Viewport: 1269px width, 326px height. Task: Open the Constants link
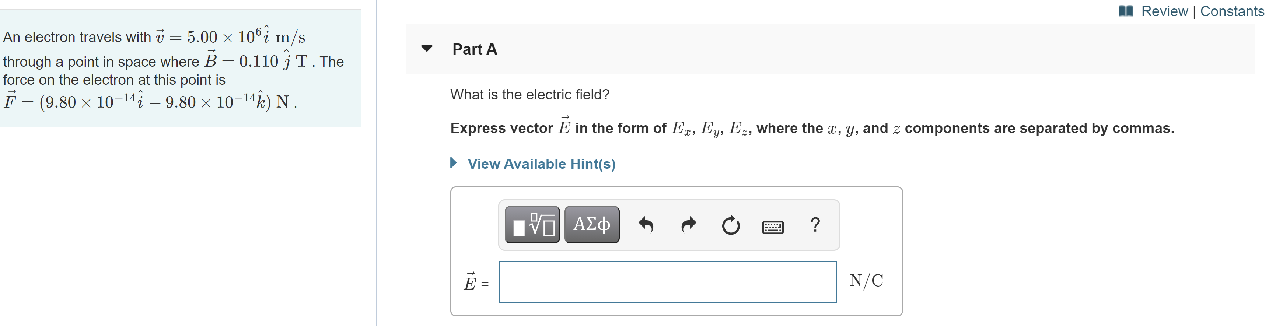point(1231,11)
